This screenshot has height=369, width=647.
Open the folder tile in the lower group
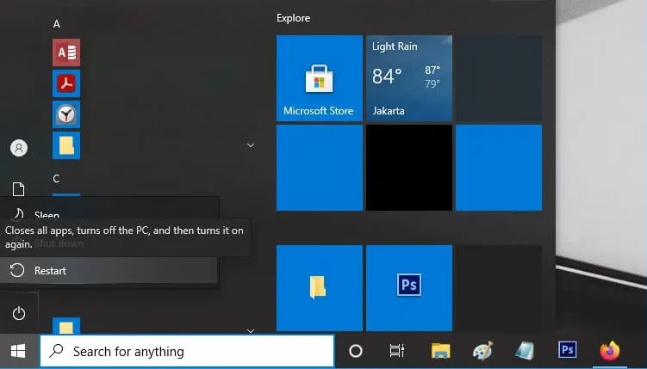pyautogui.click(x=320, y=288)
